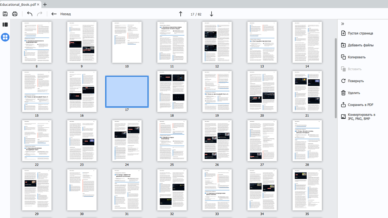Select page 29 thumbnail
The width and height of the screenshot is (388, 218).
click(x=37, y=190)
